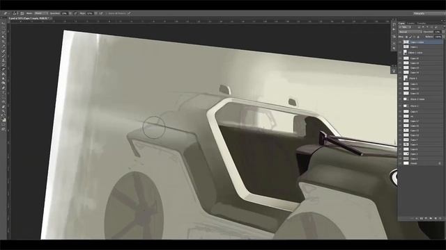Select the Rectangular Marquee tool
This screenshot has height=250, width=446.
coord(3,28)
